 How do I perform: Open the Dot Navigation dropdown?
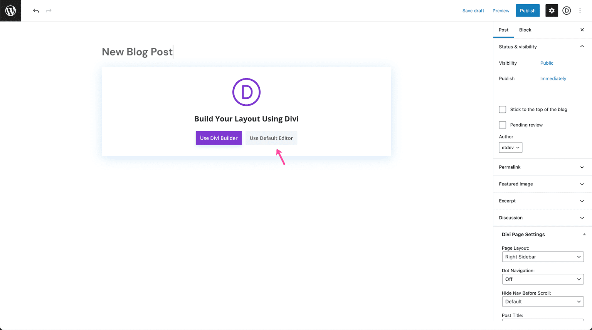coord(543,279)
